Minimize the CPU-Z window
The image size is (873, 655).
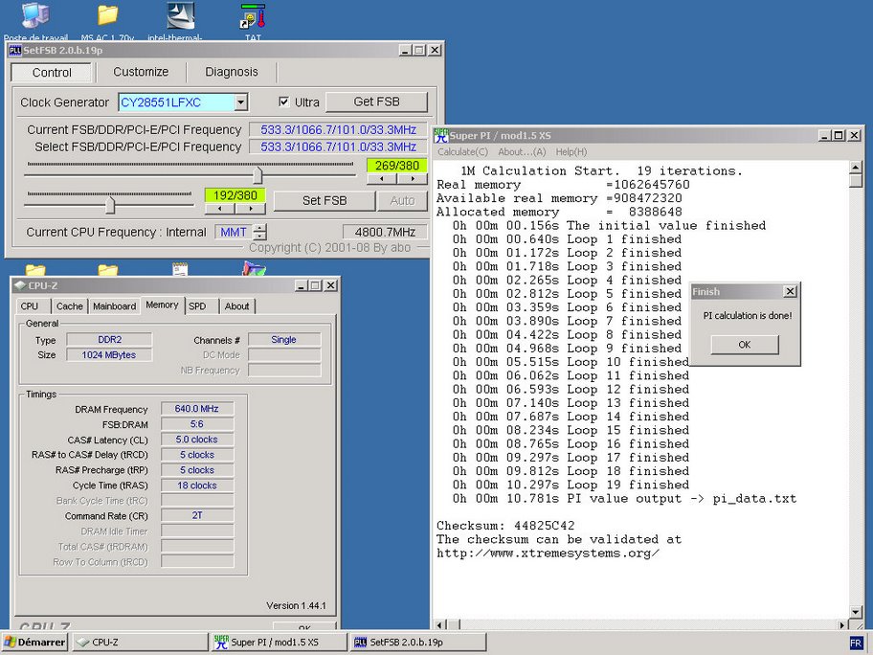(x=302, y=285)
